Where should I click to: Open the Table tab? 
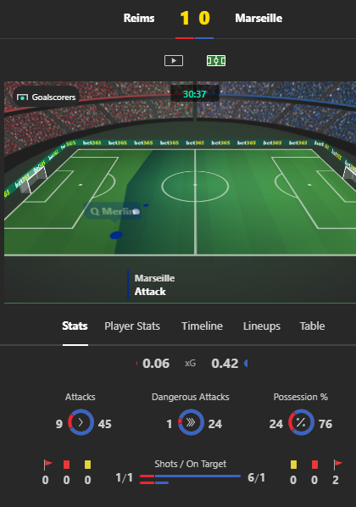pyautogui.click(x=312, y=326)
